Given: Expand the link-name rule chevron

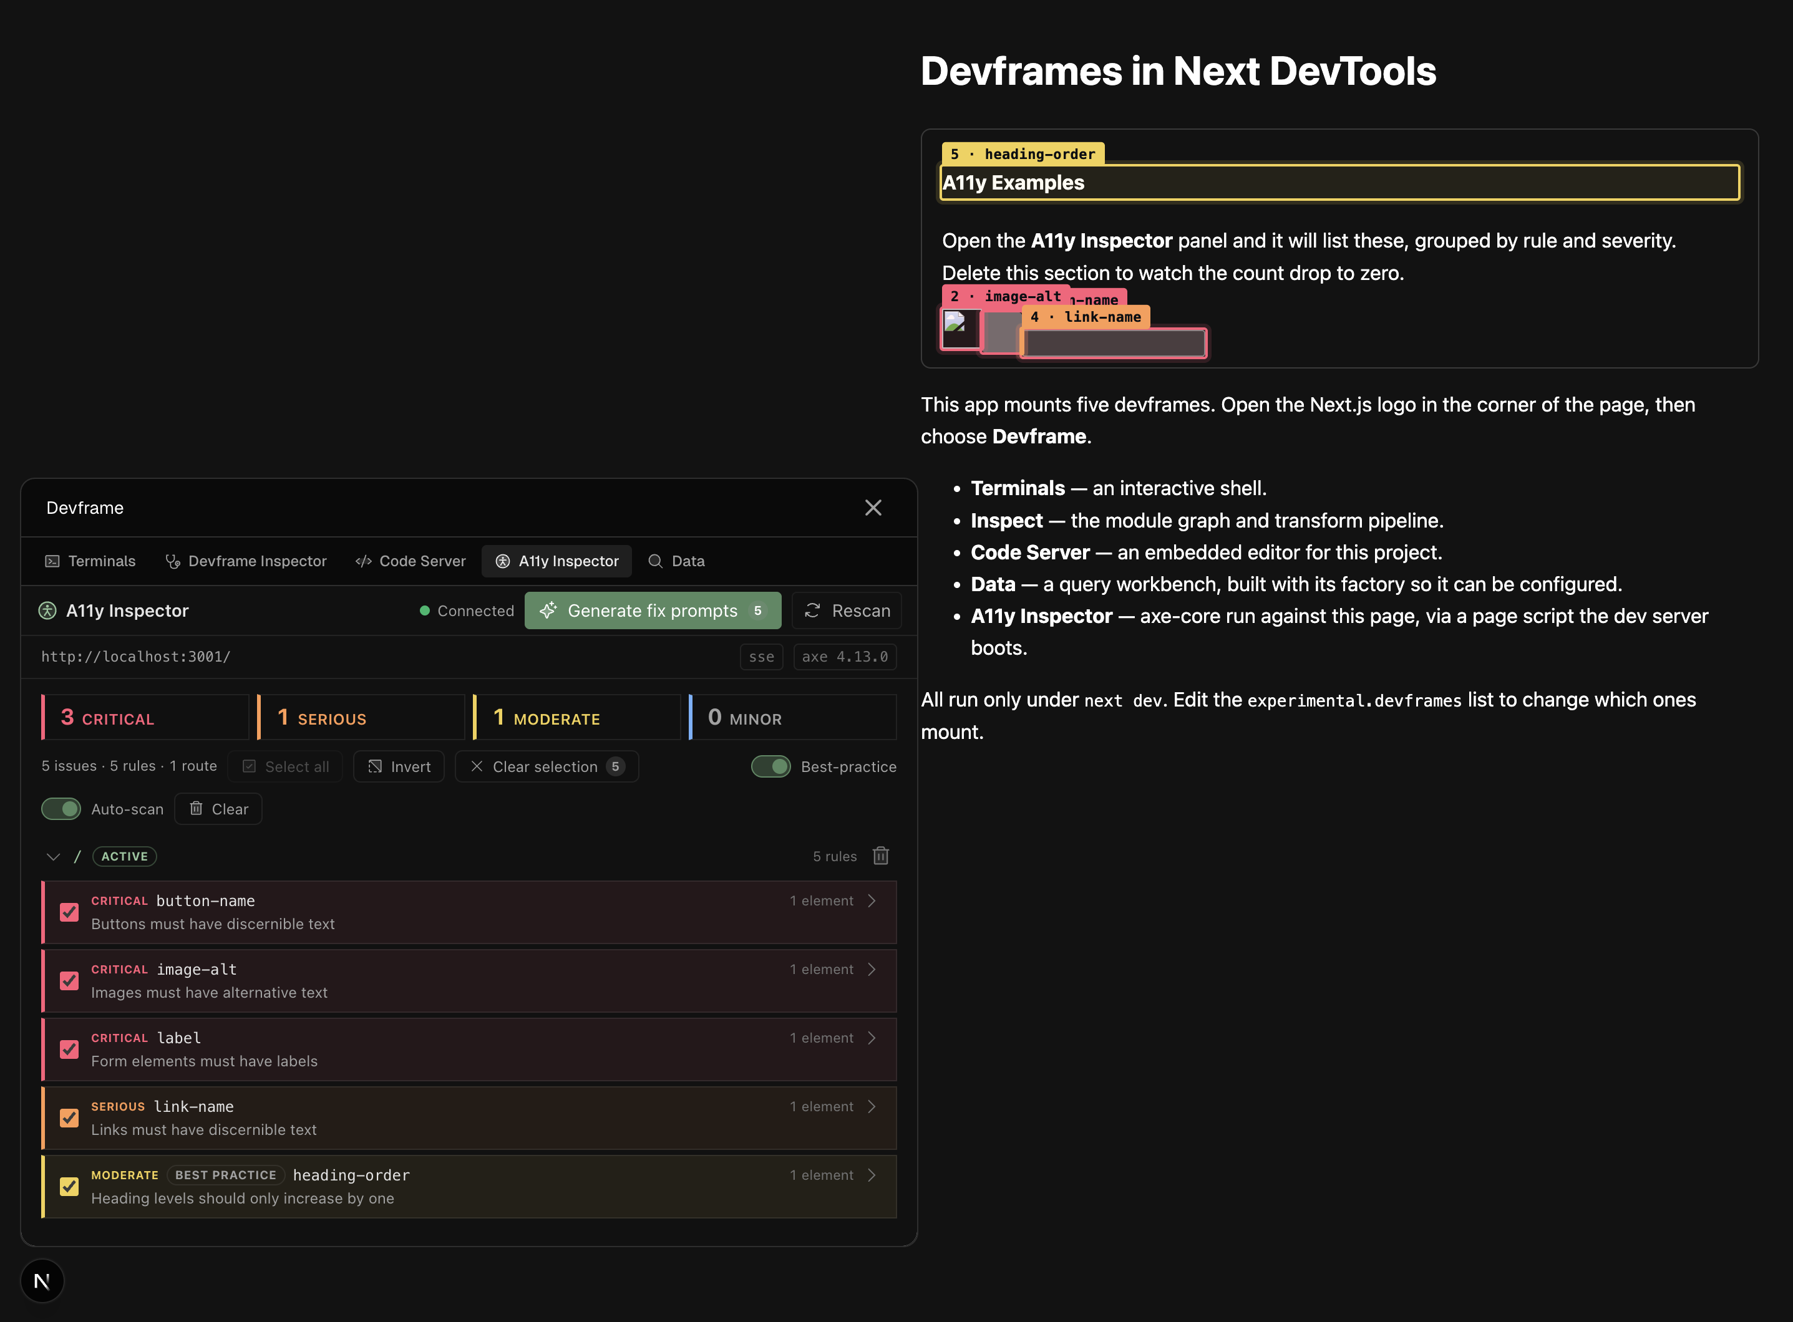Looking at the screenshot, I should point(873,1107).
